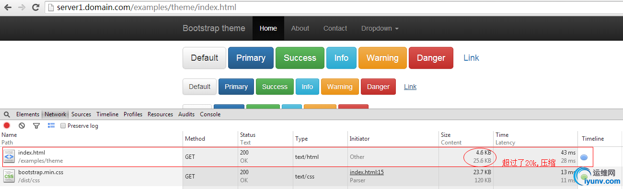The height and width of the screenshot is (189, 623).
Task: Click the small underlined Link
Action: [x=410, y=87]
